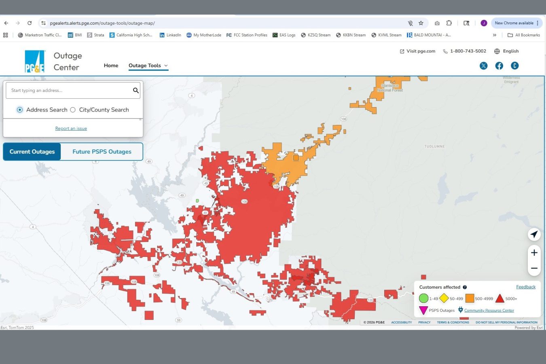The height and width of the screenshot is (364, 546).
Task: Select the Current Outages tab
Action: coord(32,152)
